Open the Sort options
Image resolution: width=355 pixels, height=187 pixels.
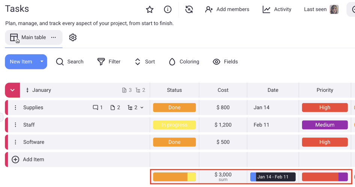145,61
